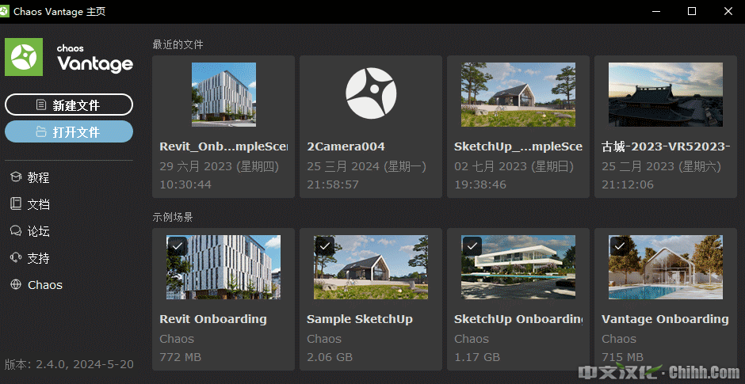Maximize the Chaos Vantage window
745x384 pixels.
coord(691,11)
